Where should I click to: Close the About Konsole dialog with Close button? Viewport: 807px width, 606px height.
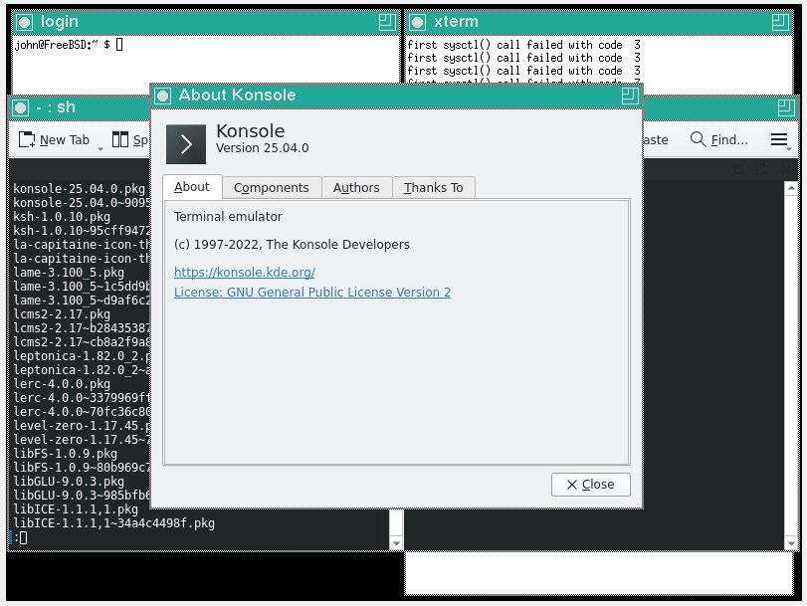(x=590, y=485)
